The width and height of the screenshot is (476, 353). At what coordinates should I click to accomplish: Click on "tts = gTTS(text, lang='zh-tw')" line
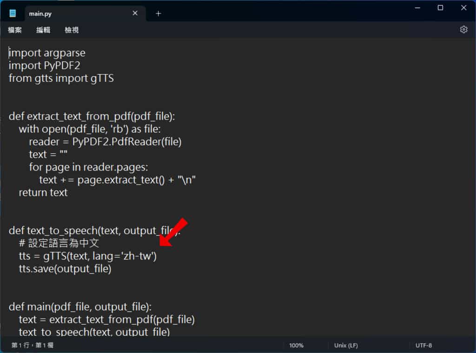tap(88, 256)
